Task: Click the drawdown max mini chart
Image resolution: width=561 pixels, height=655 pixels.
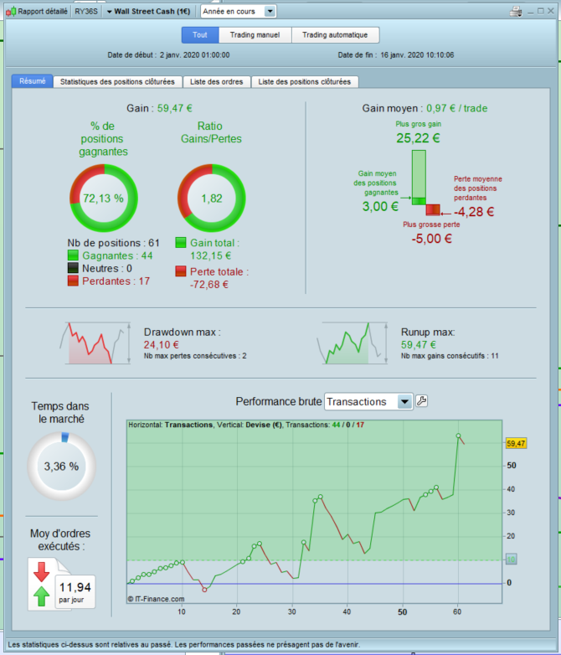Action: [x=95, y=343]
